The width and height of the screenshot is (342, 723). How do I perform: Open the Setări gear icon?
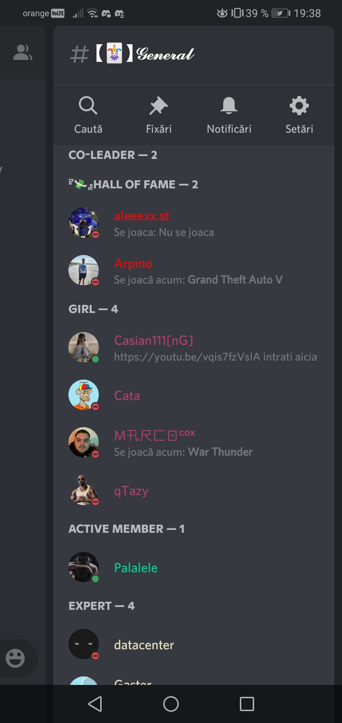click(299, 106)
